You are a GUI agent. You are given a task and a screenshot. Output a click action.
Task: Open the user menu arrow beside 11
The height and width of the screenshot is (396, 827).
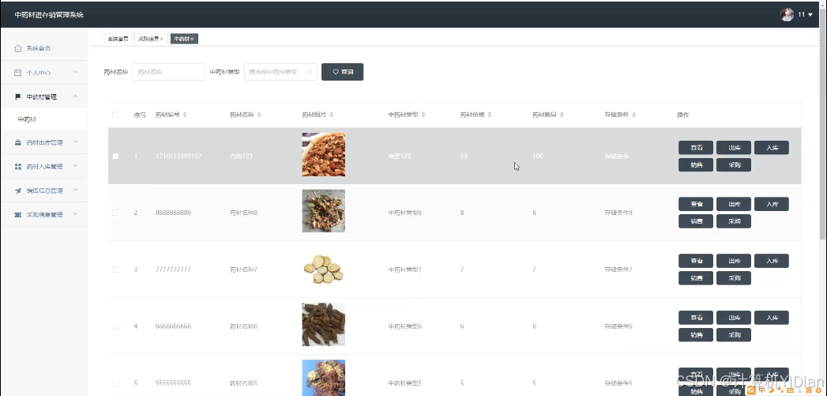810,15
